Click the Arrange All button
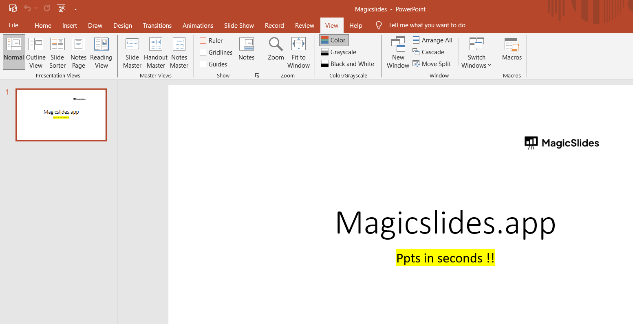This screenshot has height=324, width=633. (432, 40)
